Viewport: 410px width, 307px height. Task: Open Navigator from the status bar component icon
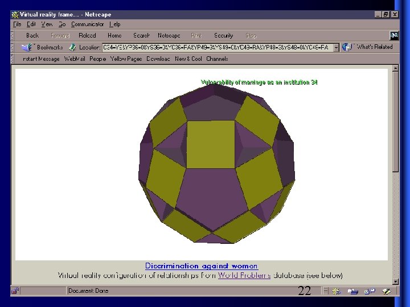coord(336,291)
